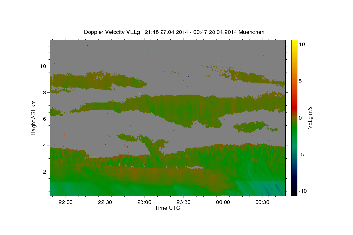Click the 'Height AGL km' axis label
This screenshot has width=353, height=235.
point(34,117)
